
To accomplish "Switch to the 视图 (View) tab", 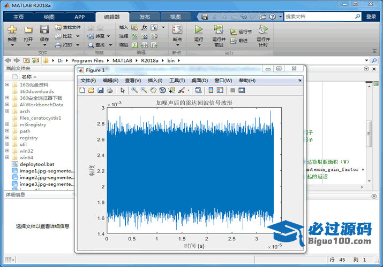I will (x=175, y=17).
